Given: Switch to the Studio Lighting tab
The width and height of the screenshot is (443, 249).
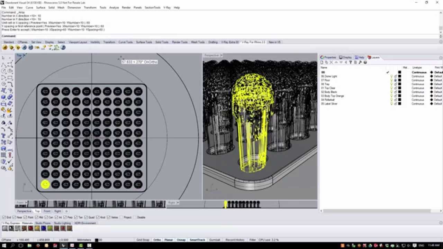Looking at the screenshot, I should (x=63, y=223).
